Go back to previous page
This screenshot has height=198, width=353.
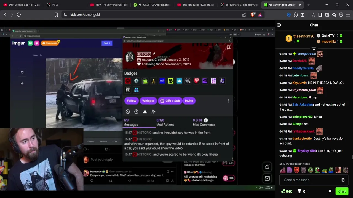click(5, 15)
